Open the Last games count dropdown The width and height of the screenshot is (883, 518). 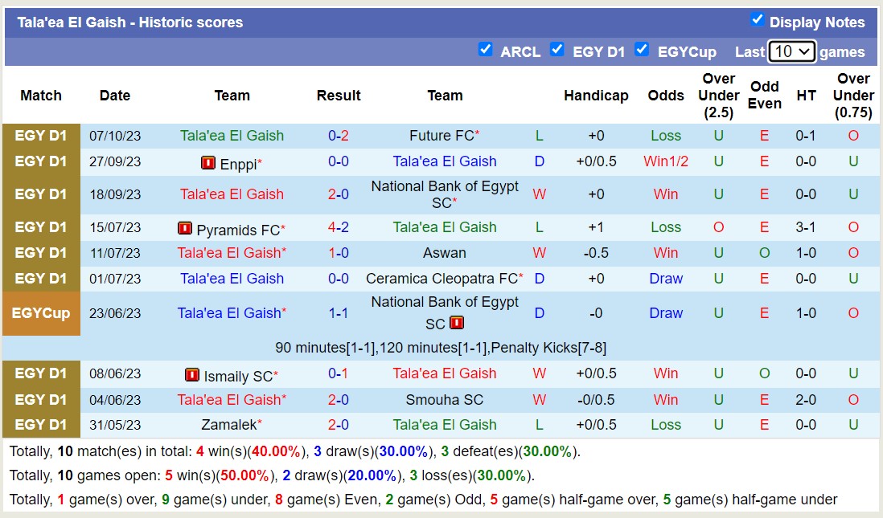click(791, 51)
